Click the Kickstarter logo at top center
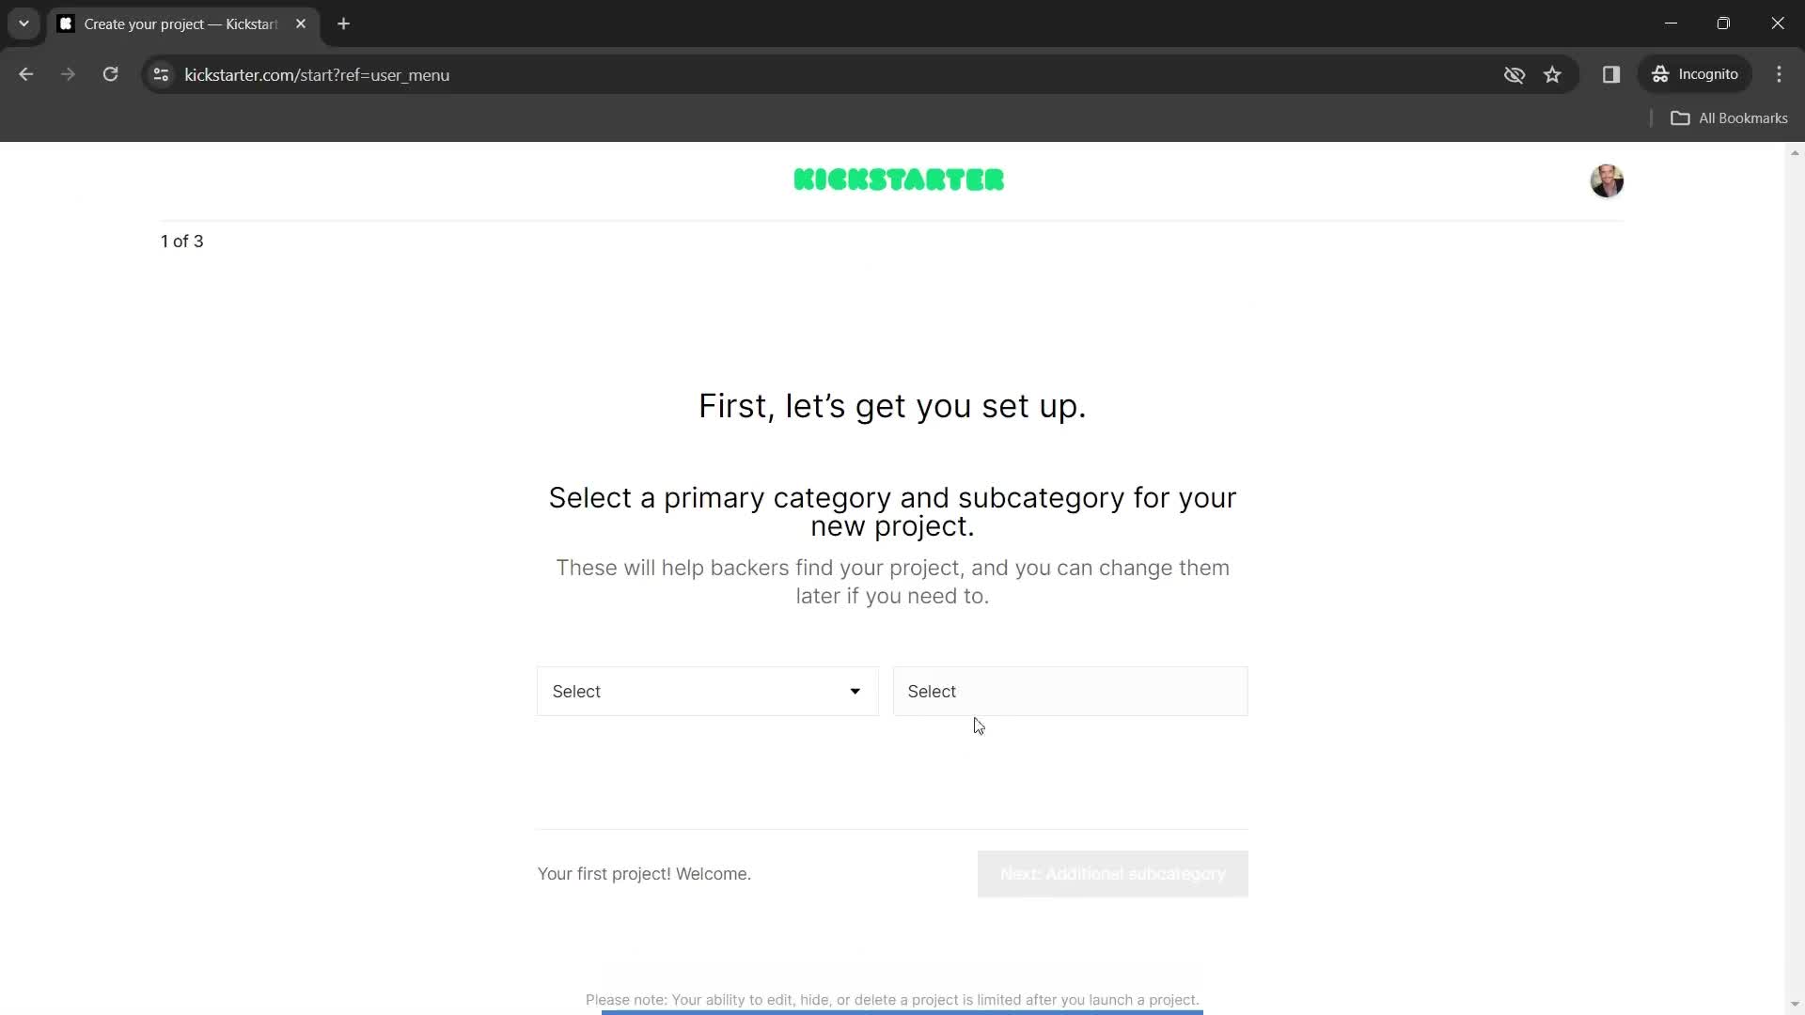The height and width of the screenshot is (1015, 1805). coord(902,180)
